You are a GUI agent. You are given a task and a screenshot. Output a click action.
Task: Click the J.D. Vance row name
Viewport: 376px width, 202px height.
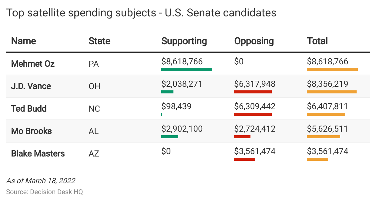point(31,86)
